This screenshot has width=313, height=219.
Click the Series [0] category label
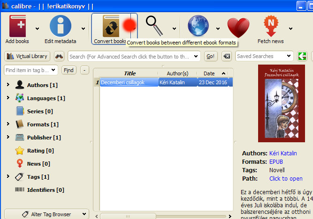point(40,111)
